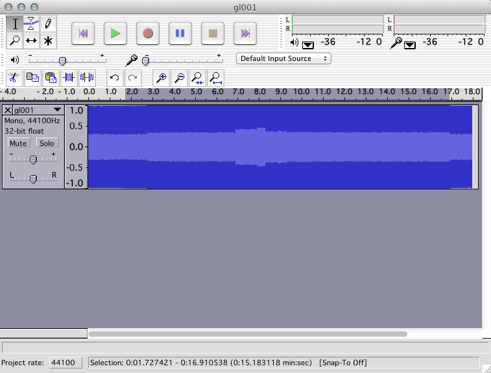Image resolution: width=491 pixels, height=373 pixels.
Task: Click the 32-bit float track label
Action: (24, 131)
